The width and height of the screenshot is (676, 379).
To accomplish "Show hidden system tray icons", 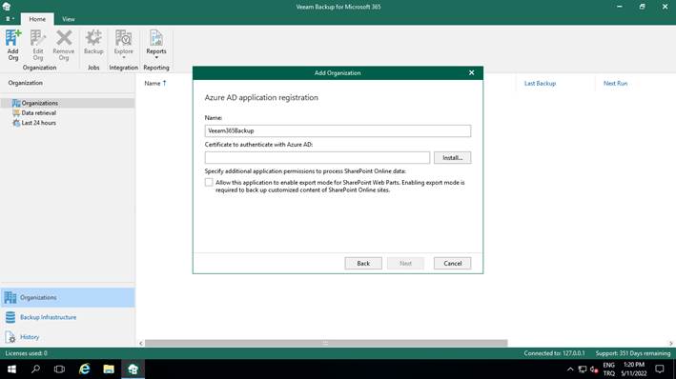I will tap(570, 369).
